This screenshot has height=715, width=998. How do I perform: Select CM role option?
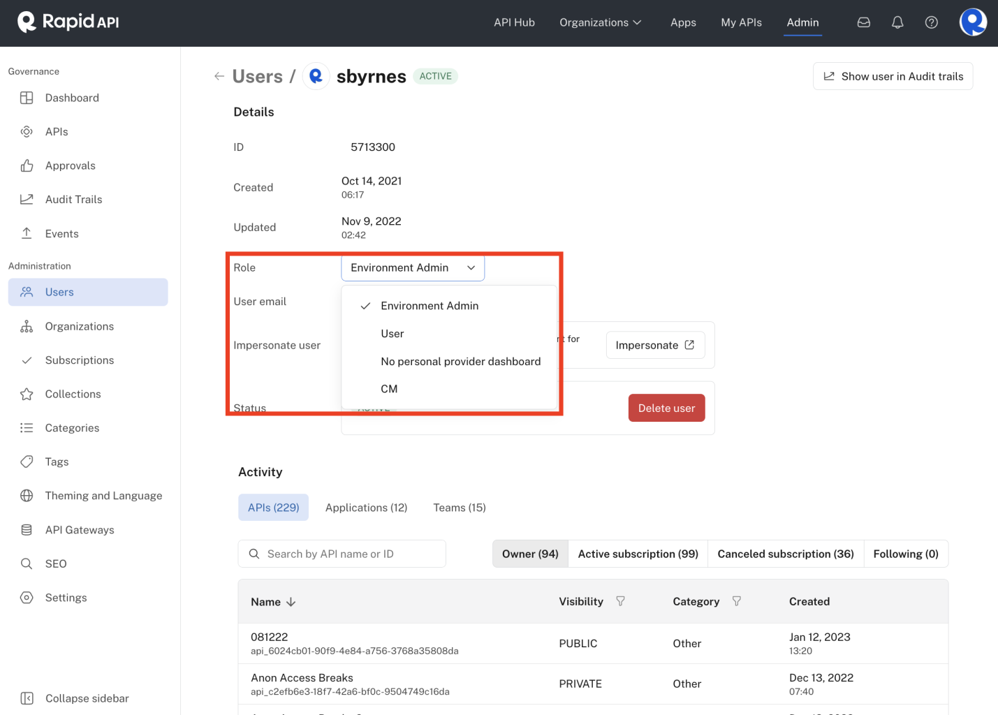click(449, 389)
